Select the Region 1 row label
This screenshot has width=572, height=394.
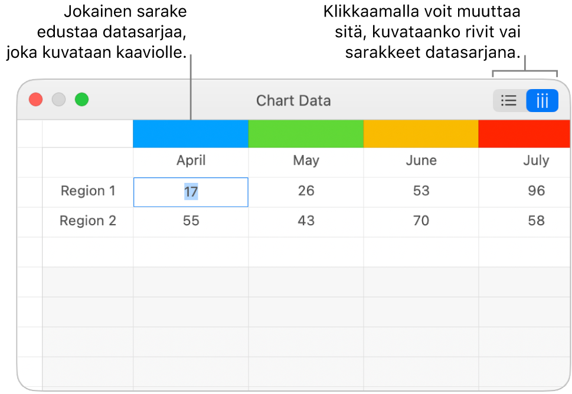click(88, 191)
